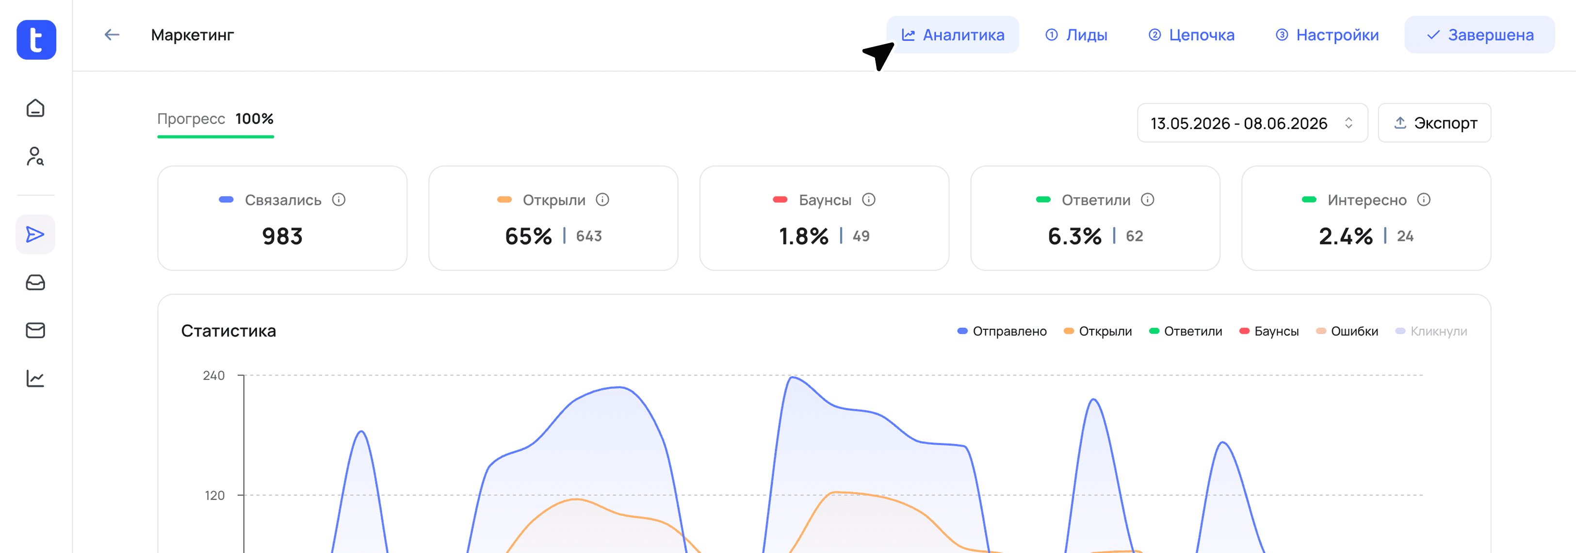Viewport: 1576px width, 553px height.
Task: Export data with the Экспорт button
Action: (1434, 123)
